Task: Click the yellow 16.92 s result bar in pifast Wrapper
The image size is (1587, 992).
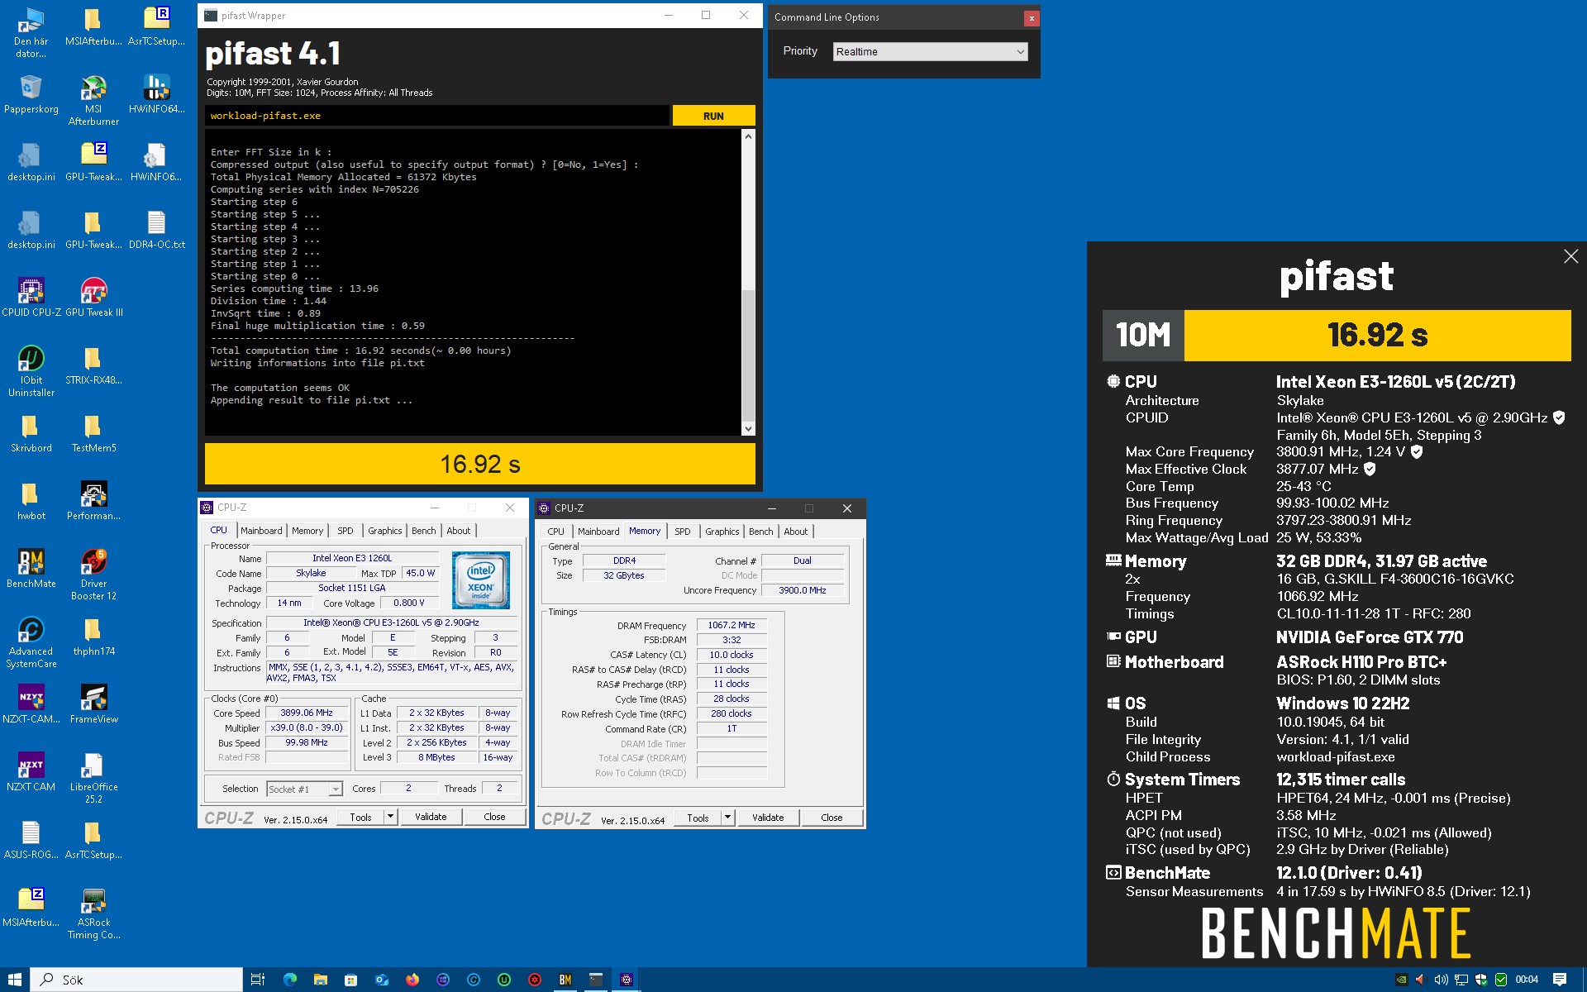Action: [479, 464]
